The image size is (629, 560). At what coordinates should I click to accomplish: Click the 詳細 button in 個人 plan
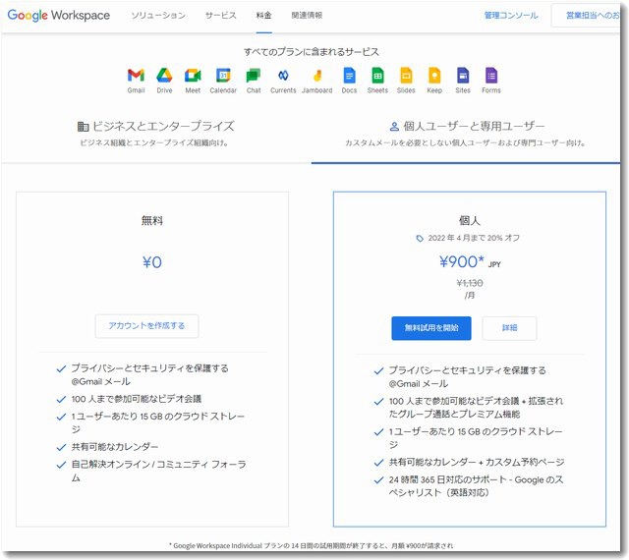coord(509,328)
